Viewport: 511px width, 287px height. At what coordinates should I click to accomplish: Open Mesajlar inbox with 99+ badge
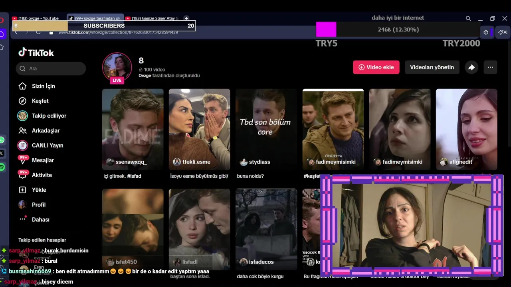tap(36, 160)
